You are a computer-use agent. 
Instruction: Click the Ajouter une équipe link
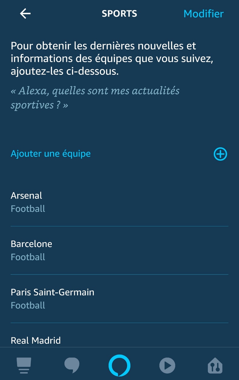tap(51, 154)
